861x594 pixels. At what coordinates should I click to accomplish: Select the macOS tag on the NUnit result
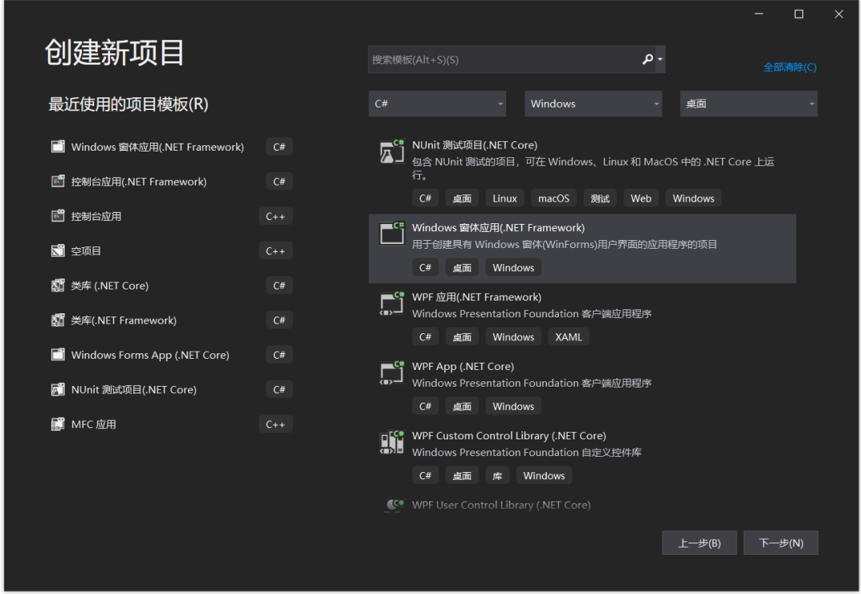(553, 199)
